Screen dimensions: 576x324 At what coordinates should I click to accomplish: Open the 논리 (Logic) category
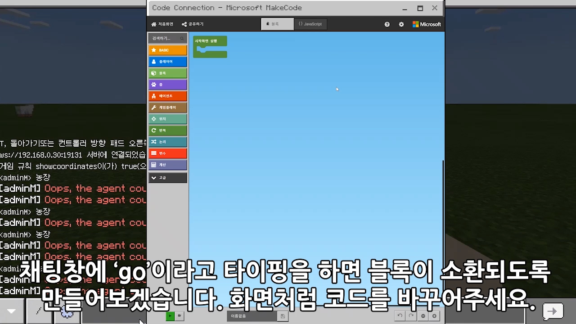(167, 142)
